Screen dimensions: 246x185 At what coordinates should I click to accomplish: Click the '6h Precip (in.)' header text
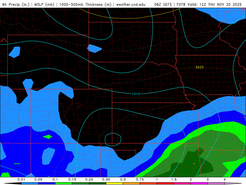(x=16, y=4)
